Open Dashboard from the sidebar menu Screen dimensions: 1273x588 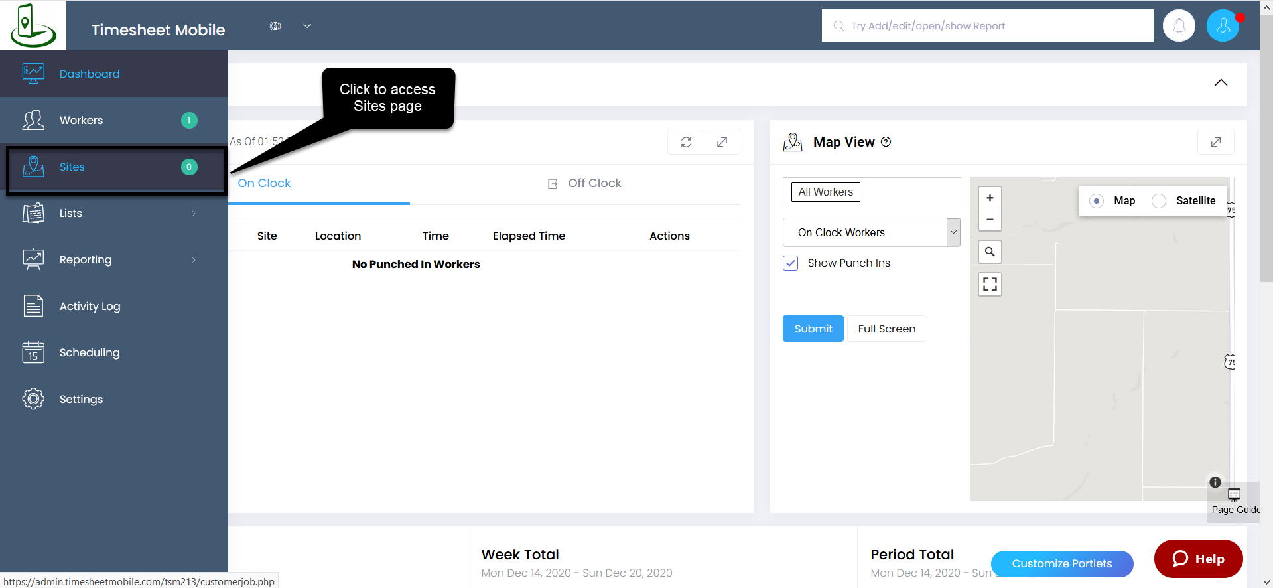(x=114, y=74)
